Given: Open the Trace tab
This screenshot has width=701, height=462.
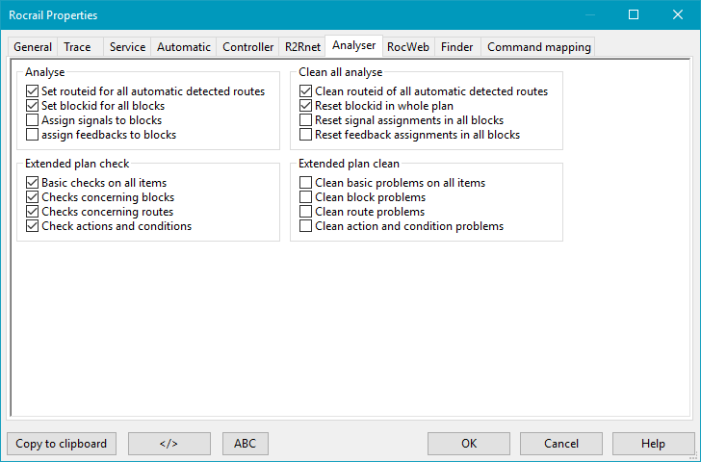Looking at the screenshot, I should click(x=77, y=46).
